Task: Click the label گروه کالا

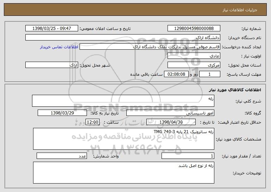Action: (253, 113)
